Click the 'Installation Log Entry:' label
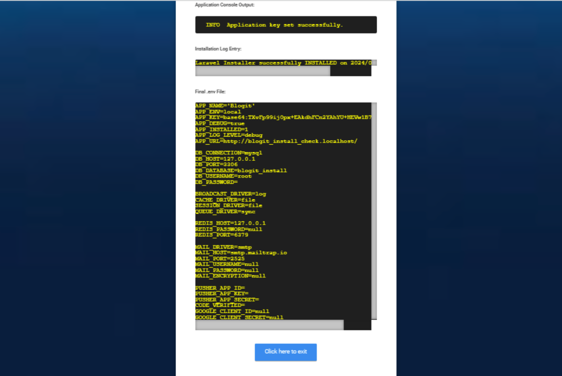Viewport: 562px width, 376px height. pos(218,49)
